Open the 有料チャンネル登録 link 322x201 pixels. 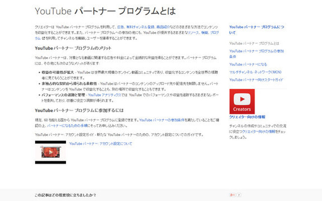coord(140,27)
